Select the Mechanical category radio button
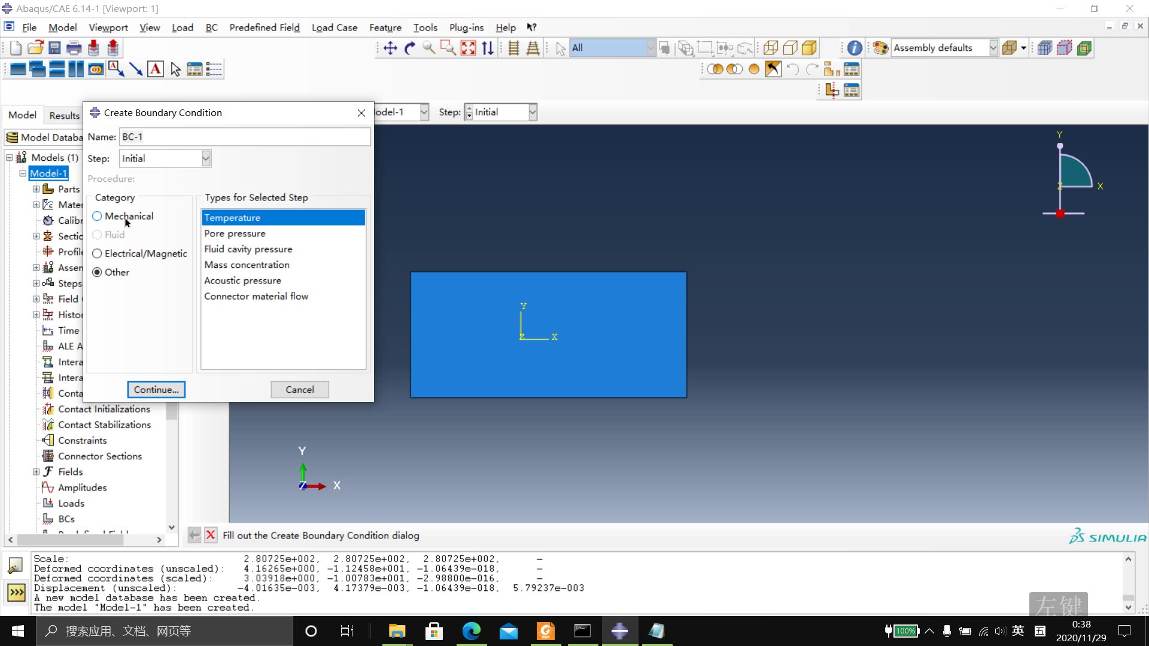Screen dimensions: 1149x646 [97, 216]
